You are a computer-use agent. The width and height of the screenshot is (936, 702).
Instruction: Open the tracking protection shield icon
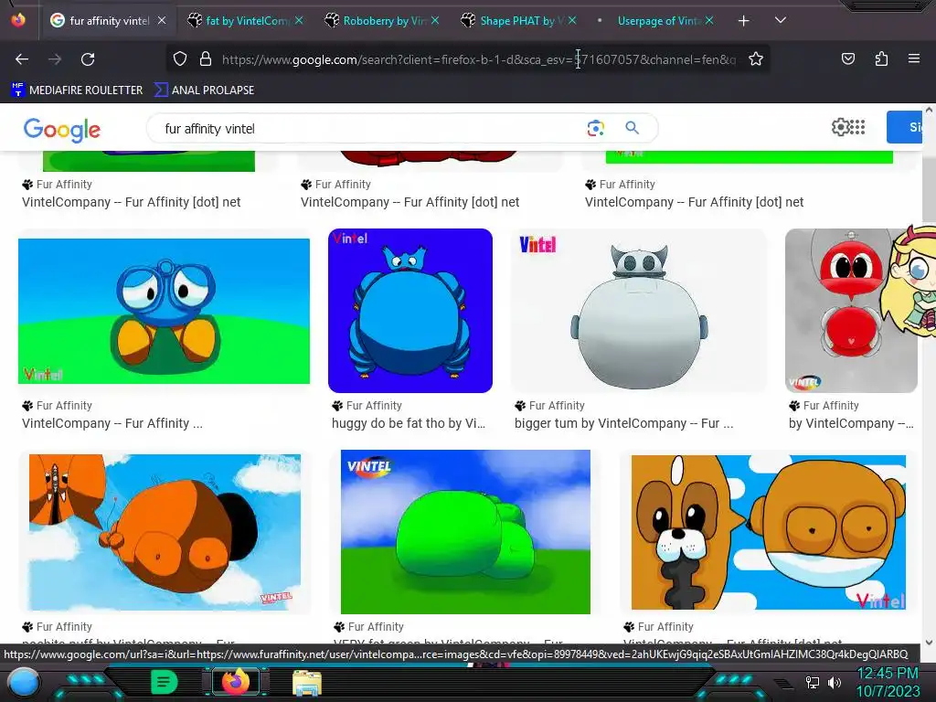[x=180, y=59]
